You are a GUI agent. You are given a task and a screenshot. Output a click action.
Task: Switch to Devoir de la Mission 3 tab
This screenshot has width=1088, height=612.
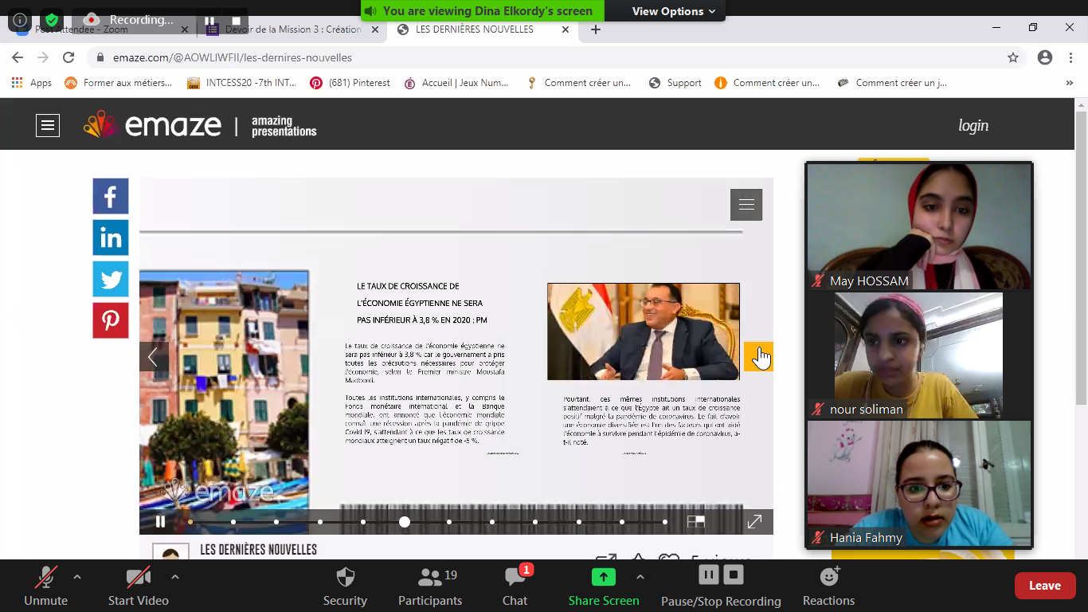pyautogui.click(x=287, y=29)
